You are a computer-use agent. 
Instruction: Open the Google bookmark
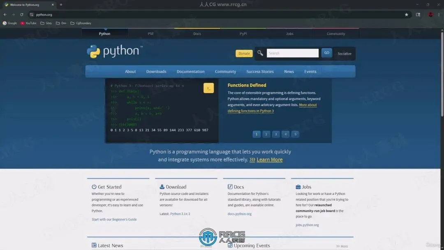(x=10, y=23)
